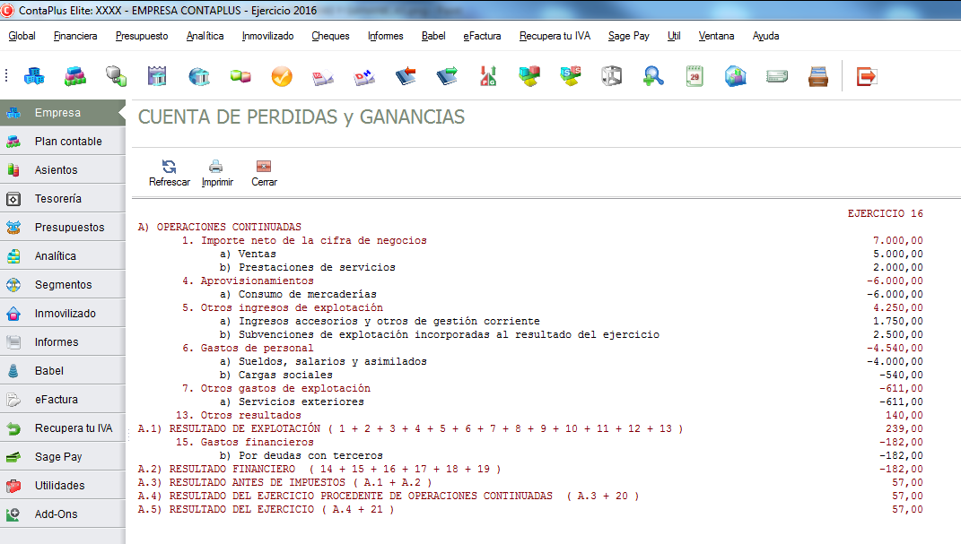Click the magnifier with green plus icon

click(x=653, y=76)
